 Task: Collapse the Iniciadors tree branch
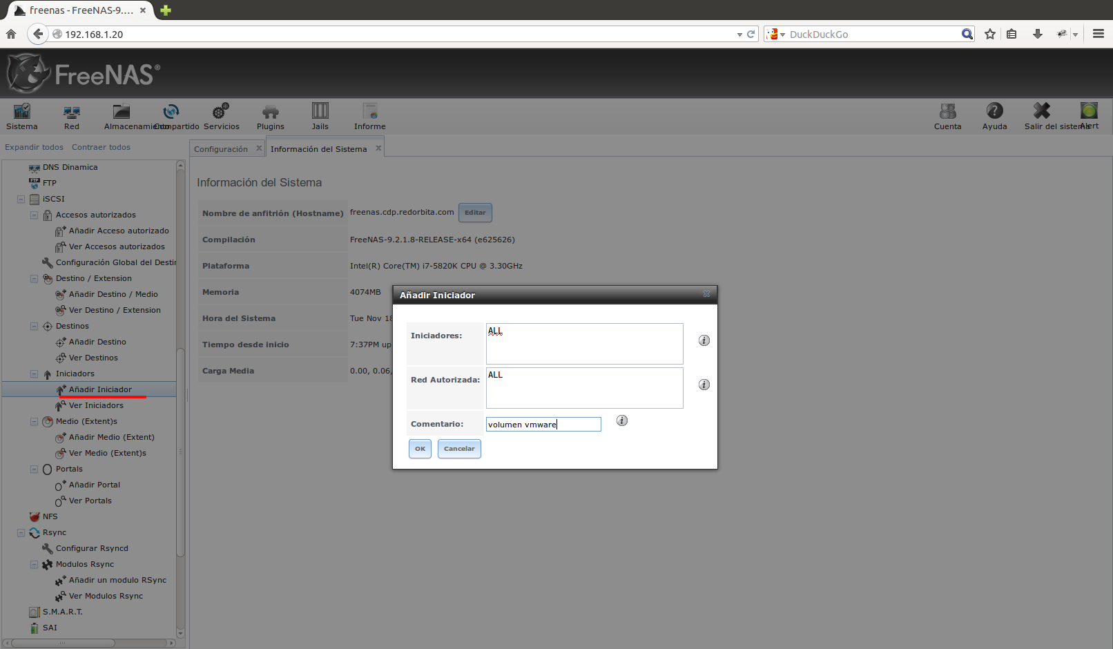tap(34, 374)
